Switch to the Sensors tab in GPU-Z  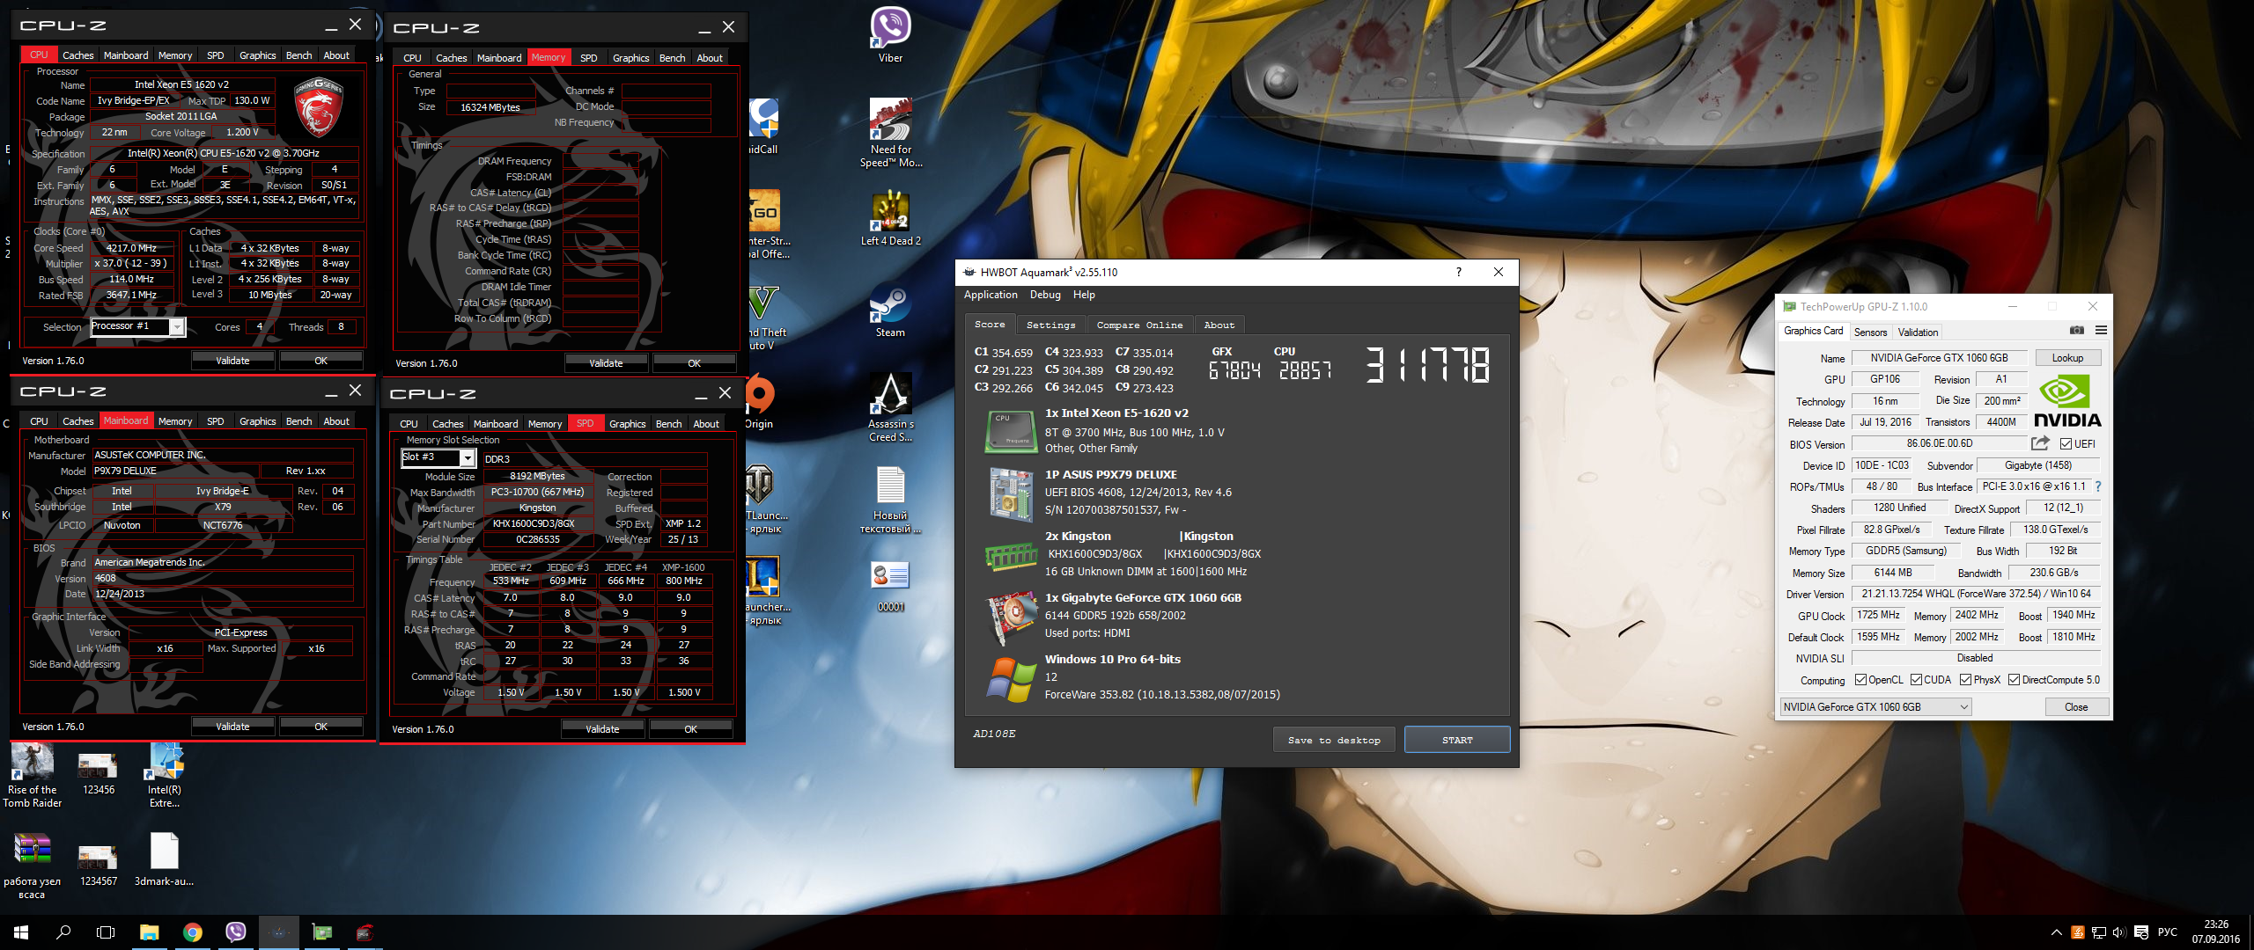1870,332
